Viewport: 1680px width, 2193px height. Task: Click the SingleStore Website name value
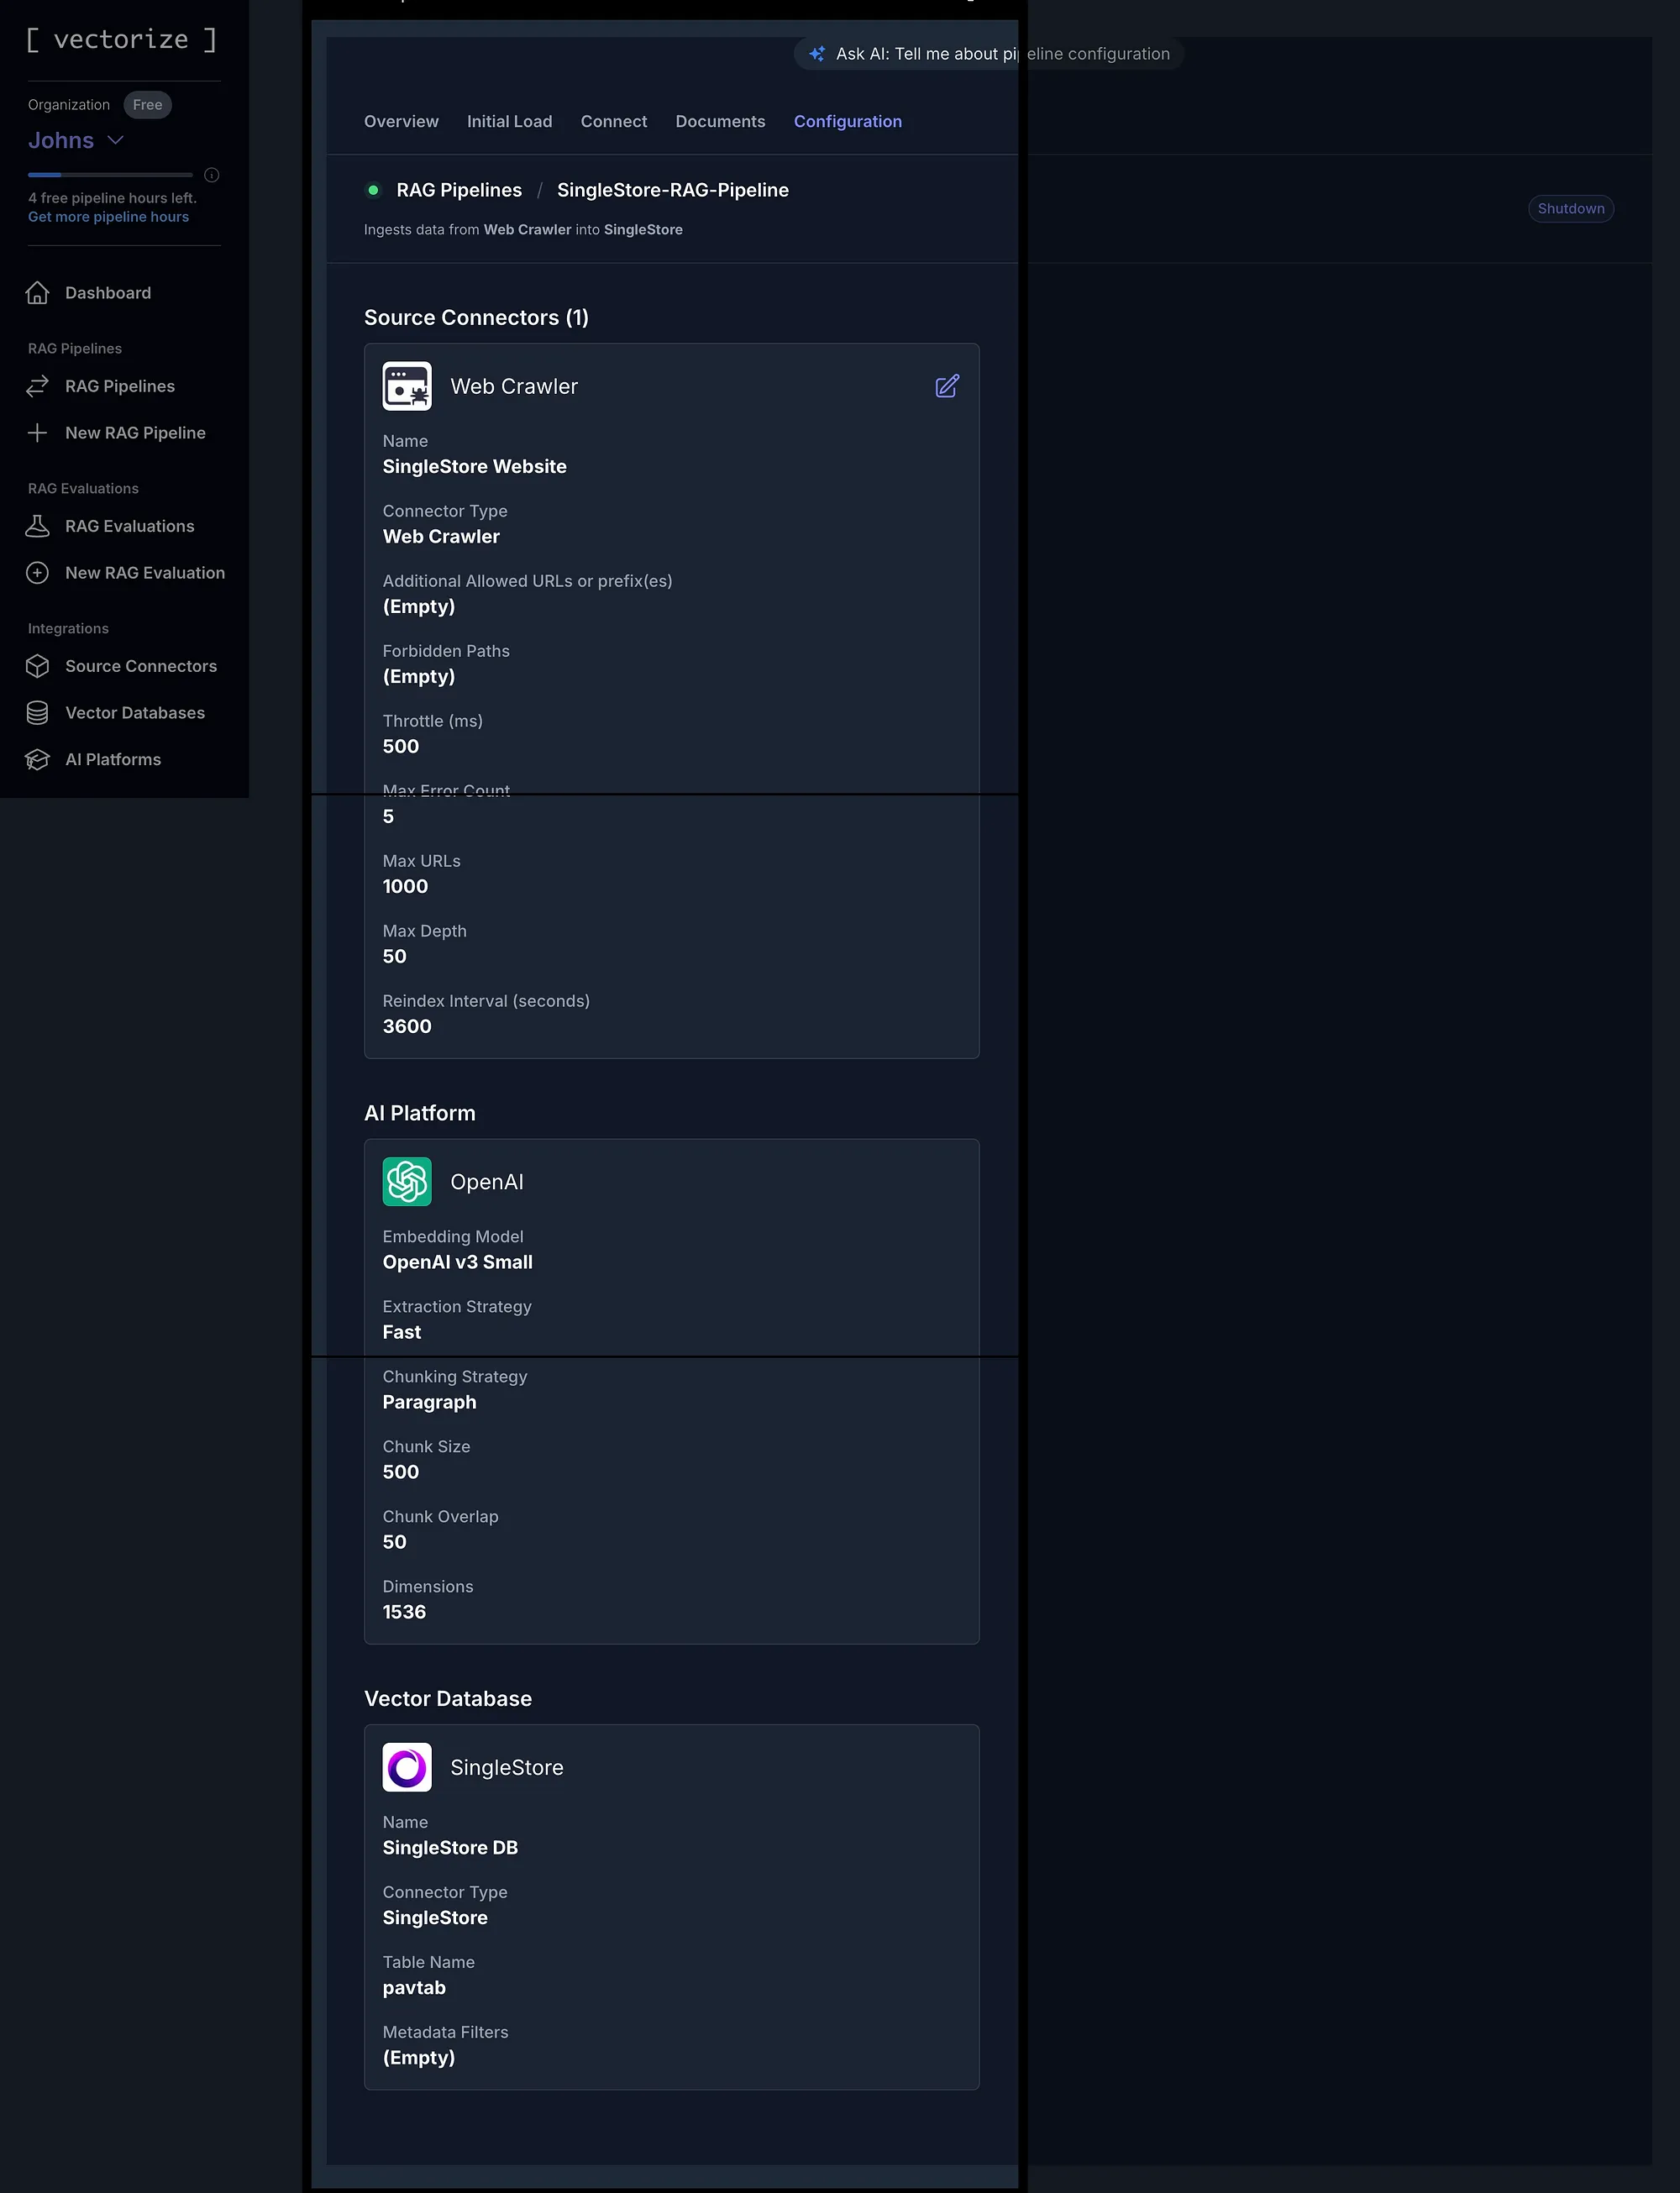tap(475, 467)
